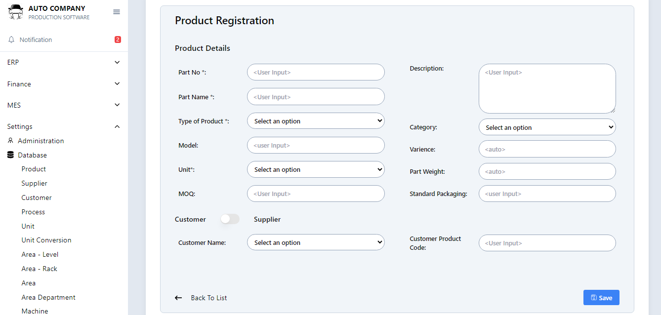Open the Process database page
661x315 pixels.
point(33,212)
